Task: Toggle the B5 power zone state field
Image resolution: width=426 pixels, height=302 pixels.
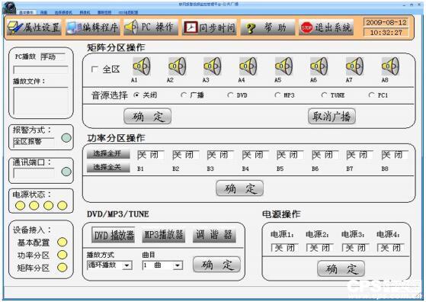Action: click(x=290, y=155)
